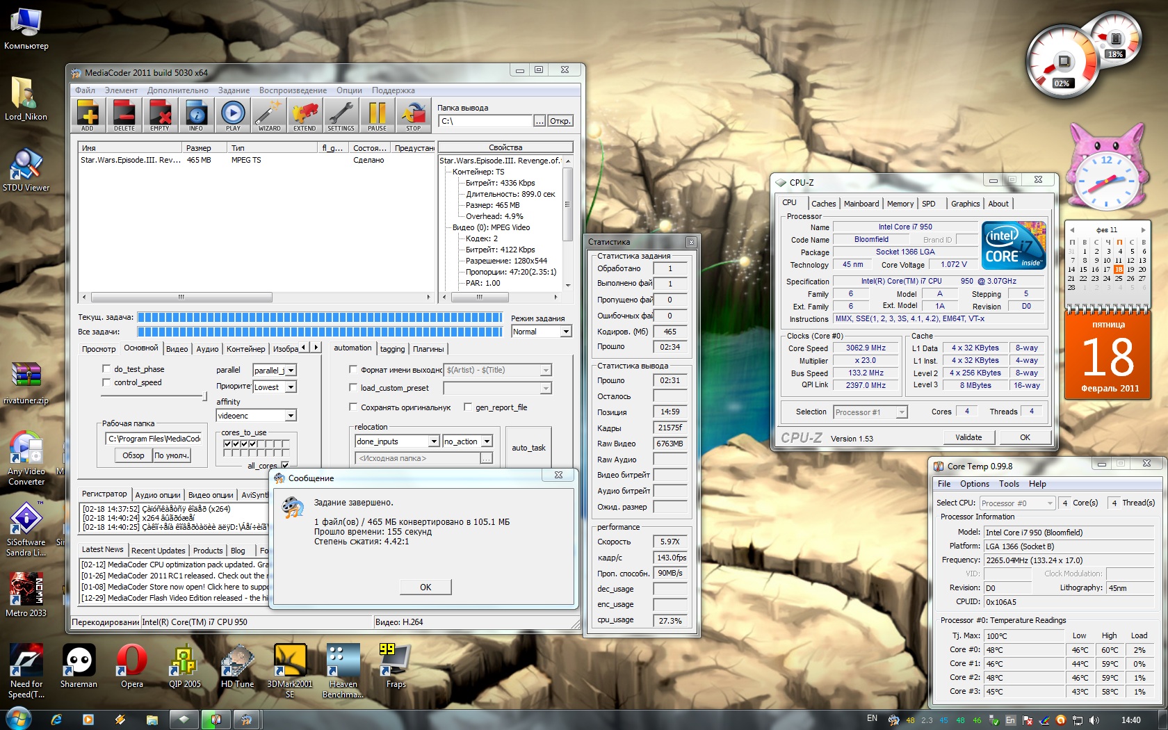Open the STDU Viewer desktop icon
1168x730 pixels.
(x=26, y=170)
